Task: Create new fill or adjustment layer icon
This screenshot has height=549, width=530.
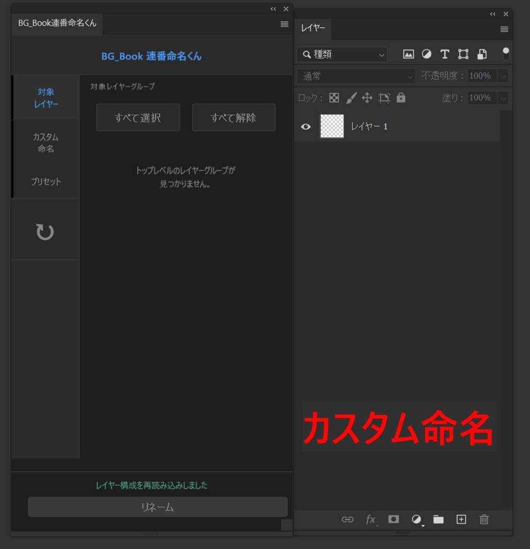Action: coord(417,520)
